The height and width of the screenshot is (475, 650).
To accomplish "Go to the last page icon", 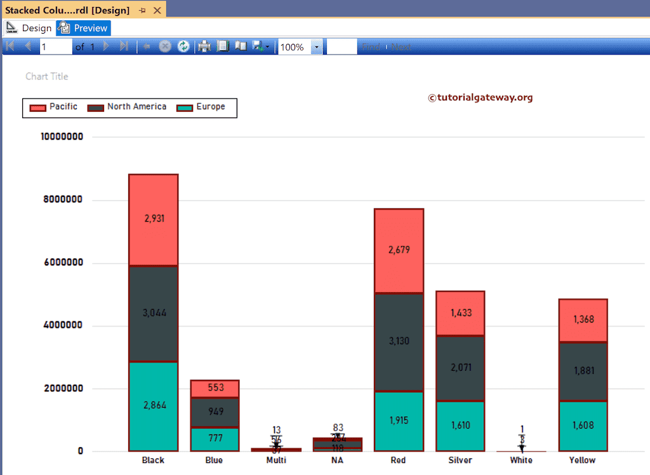I will pyautogui.click(x=124, y=46).
